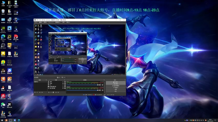Open Settings from Controls dock
Screen dimensions: 218x122
(x=116, y=89)
